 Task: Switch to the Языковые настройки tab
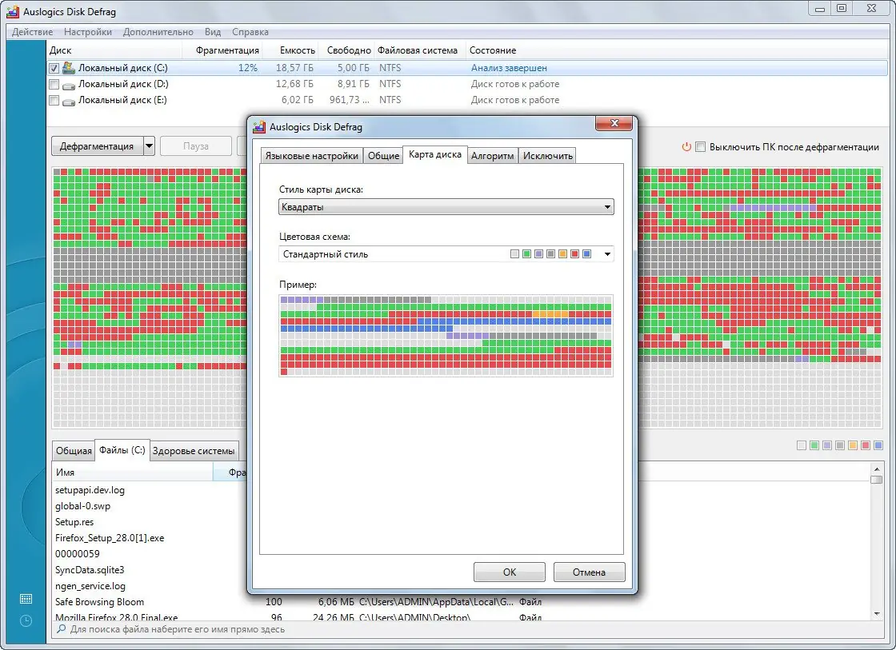point(312,156)
